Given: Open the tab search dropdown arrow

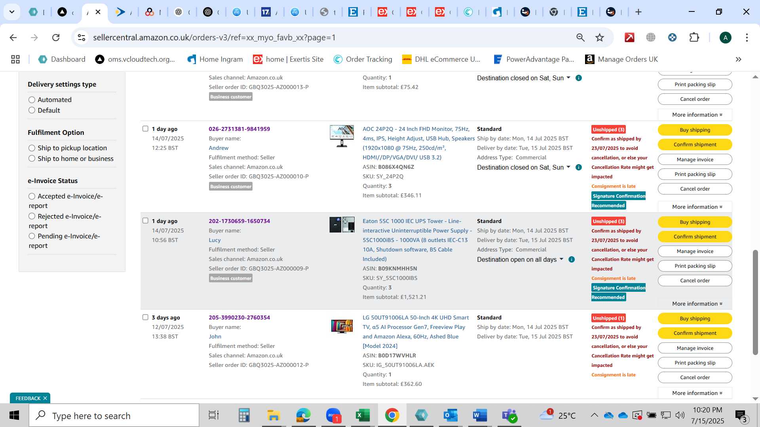Looking at the screenshot, I should pyautogui.click(x=12, y=12).
